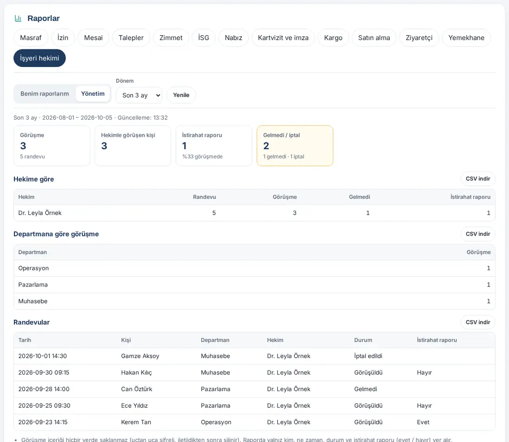The image size is (509, 442).
Task: Select the İSG reports tab
Action: pyautogui.click(x=204, y=37)
